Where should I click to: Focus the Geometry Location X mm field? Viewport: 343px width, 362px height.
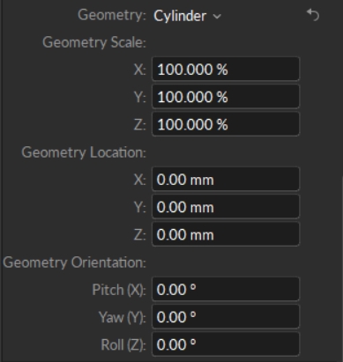click(x=226, y=180)
